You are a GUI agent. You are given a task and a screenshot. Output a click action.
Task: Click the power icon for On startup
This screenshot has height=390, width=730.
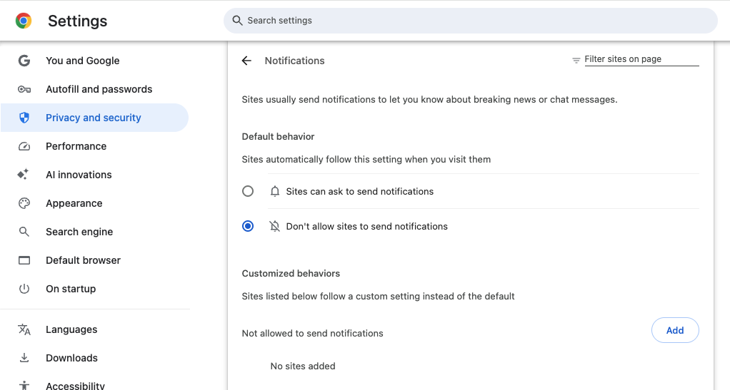(x=24, y=289)
